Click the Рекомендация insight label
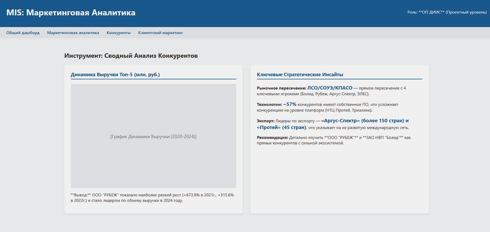Image resolution: width=490 pixels, height=232 pixels. pos(272,138)
